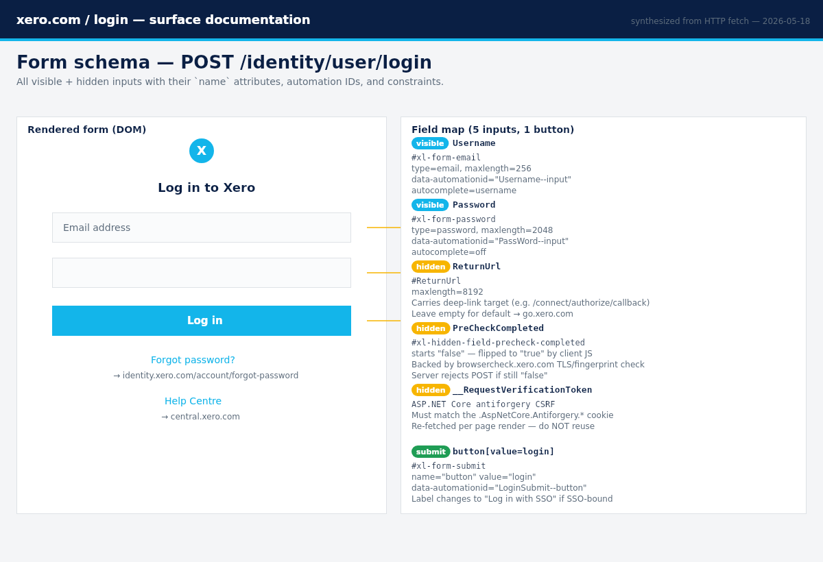This screenshot has height=562, width=823.
Task: Click the #ReturnUrl selector text
Action: pyautogui.click(x=436, y=281)
